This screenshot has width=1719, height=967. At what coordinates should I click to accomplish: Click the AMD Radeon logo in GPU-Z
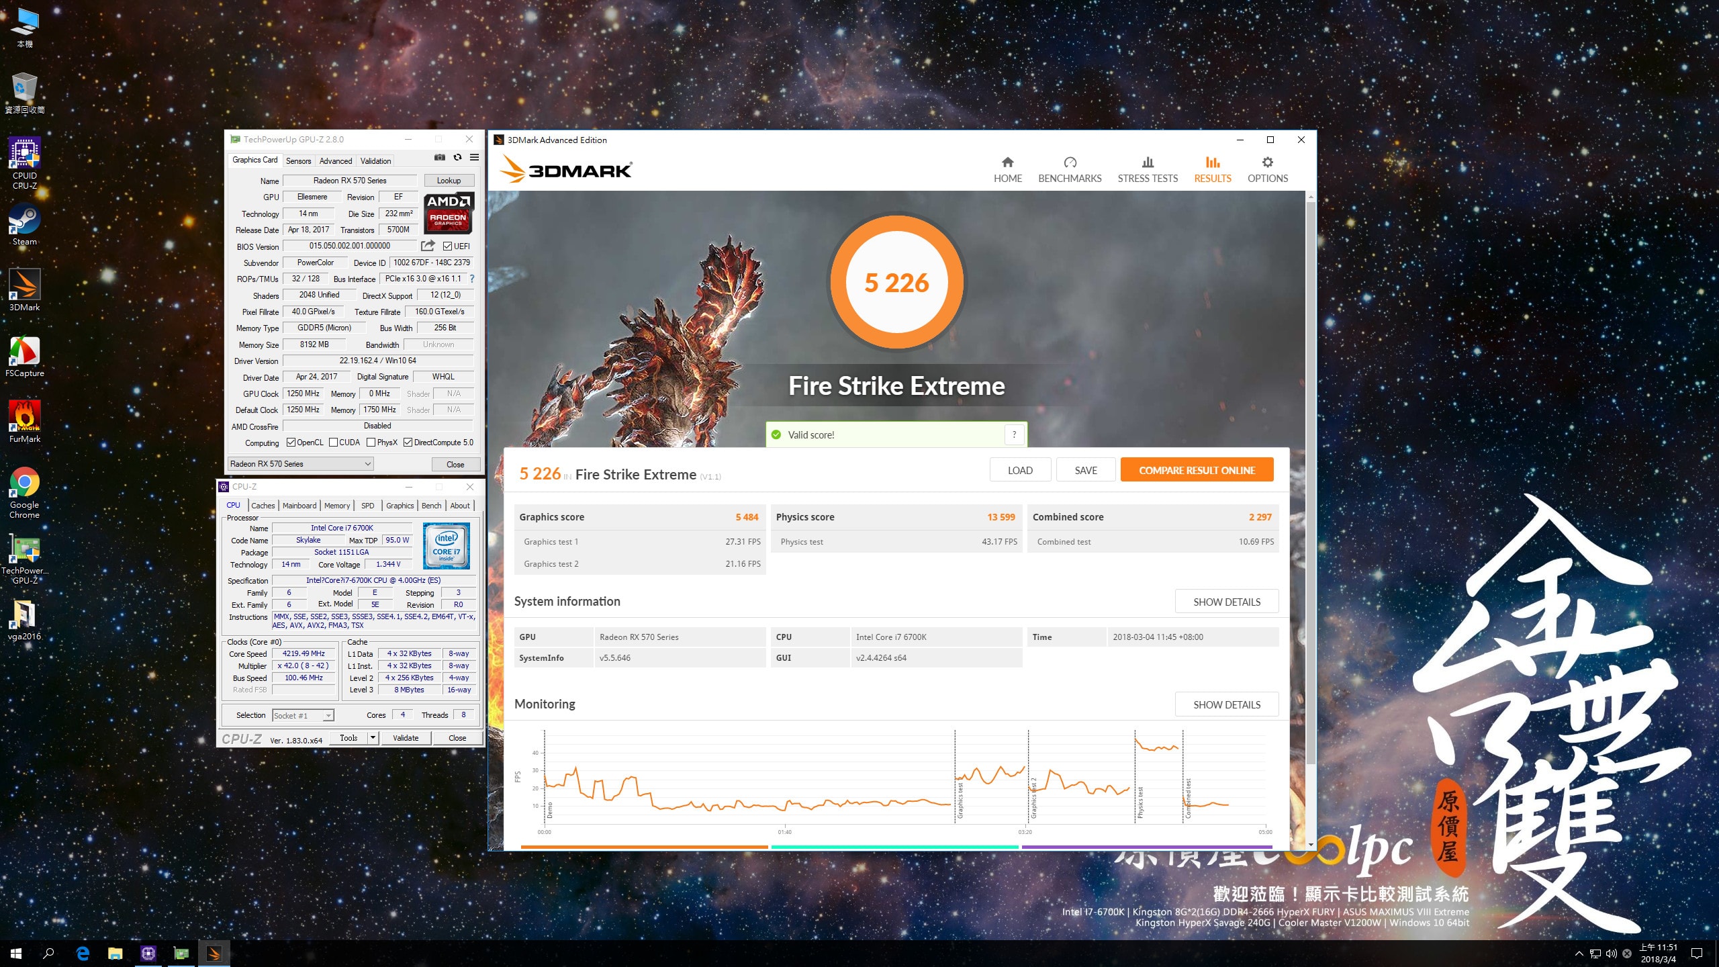pos(449,212)
